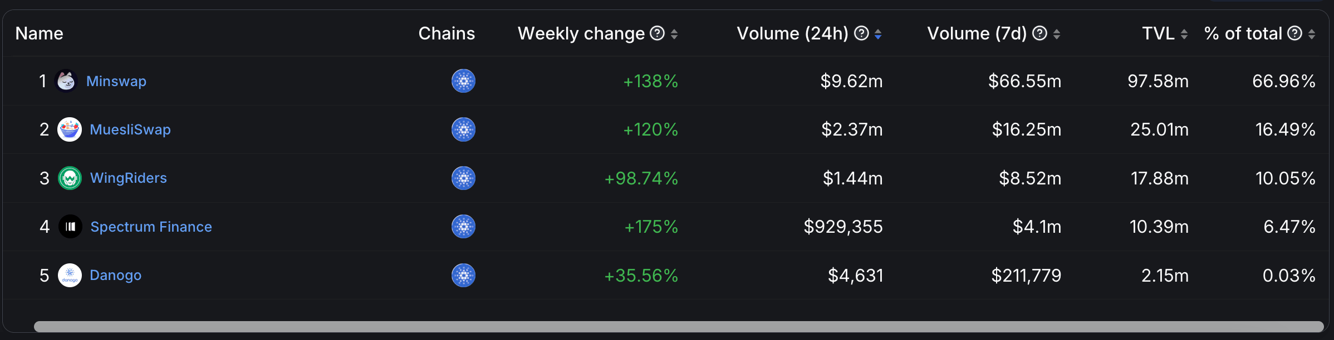Click the Danogo logo icon

[x=70, y=275]
